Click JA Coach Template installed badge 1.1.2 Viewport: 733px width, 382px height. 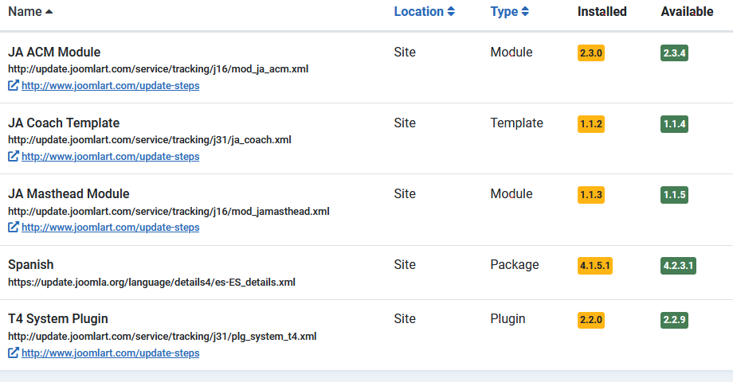click(591, 124)
